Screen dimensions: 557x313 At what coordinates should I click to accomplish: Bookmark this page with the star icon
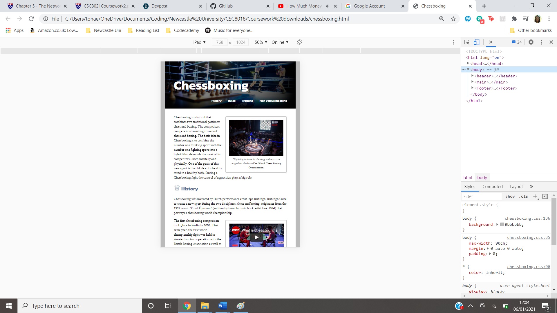tap(453, 19)
